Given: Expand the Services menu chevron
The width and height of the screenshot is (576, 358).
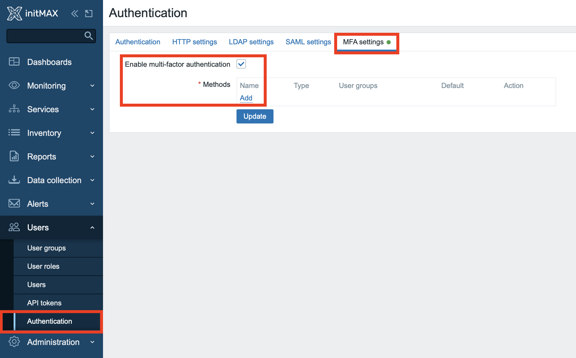Looking at the screenshot, I should (x=92, y=109).
